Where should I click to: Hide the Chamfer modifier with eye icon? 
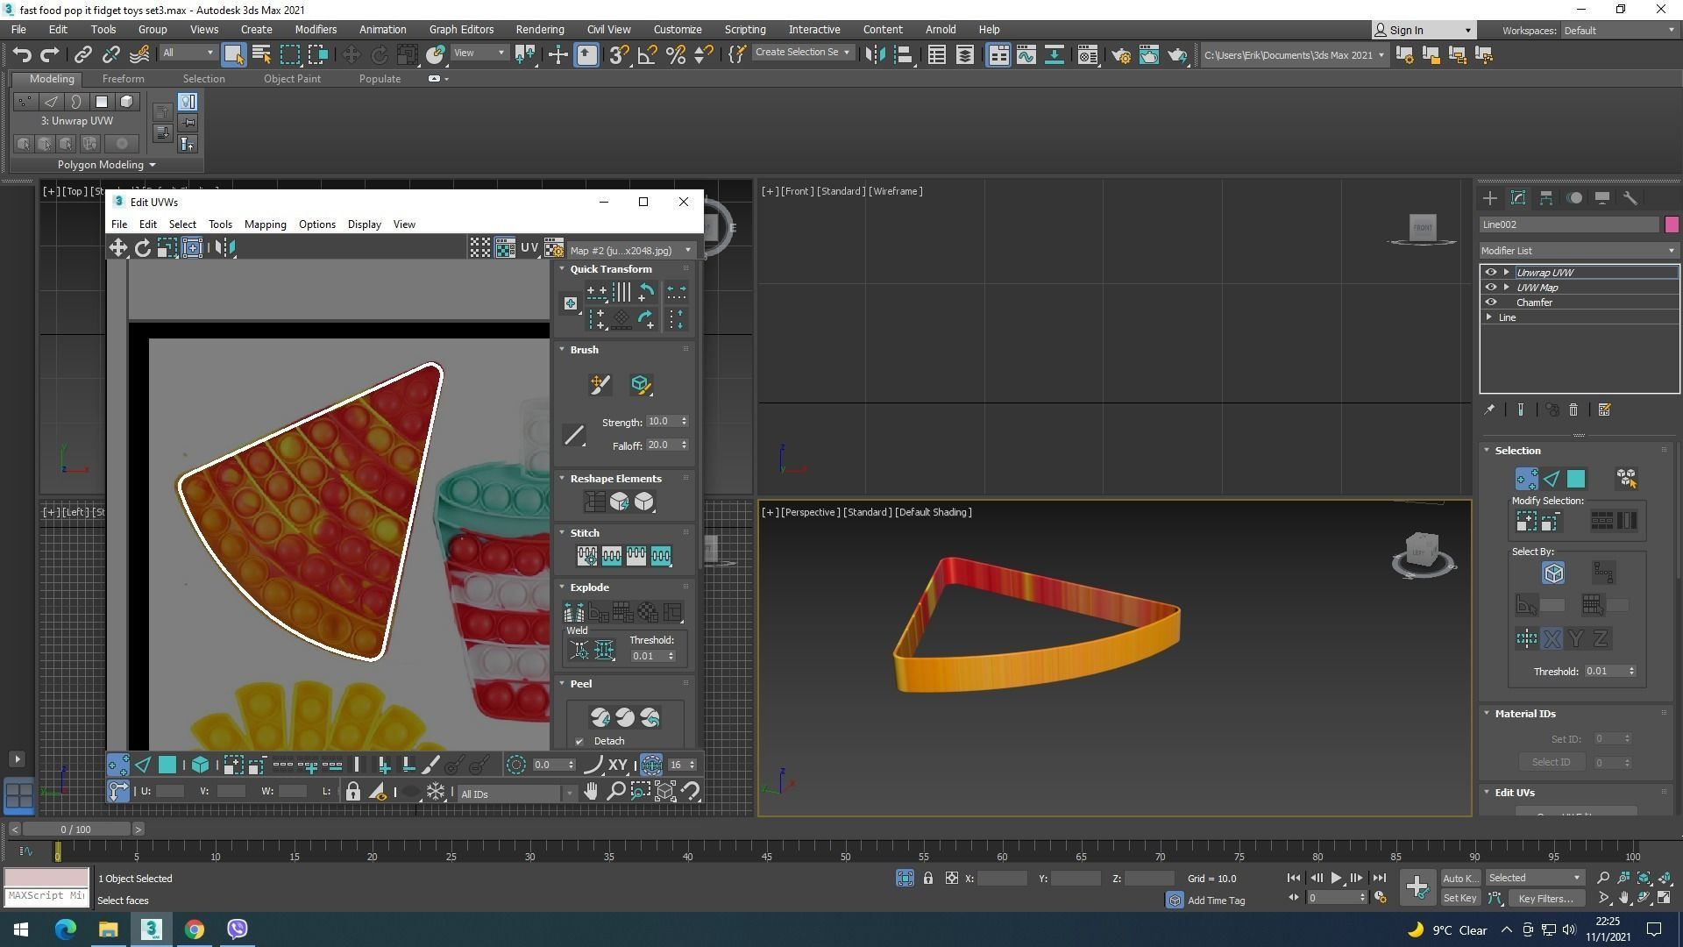pyautogui.click(x=1490, y=303)
